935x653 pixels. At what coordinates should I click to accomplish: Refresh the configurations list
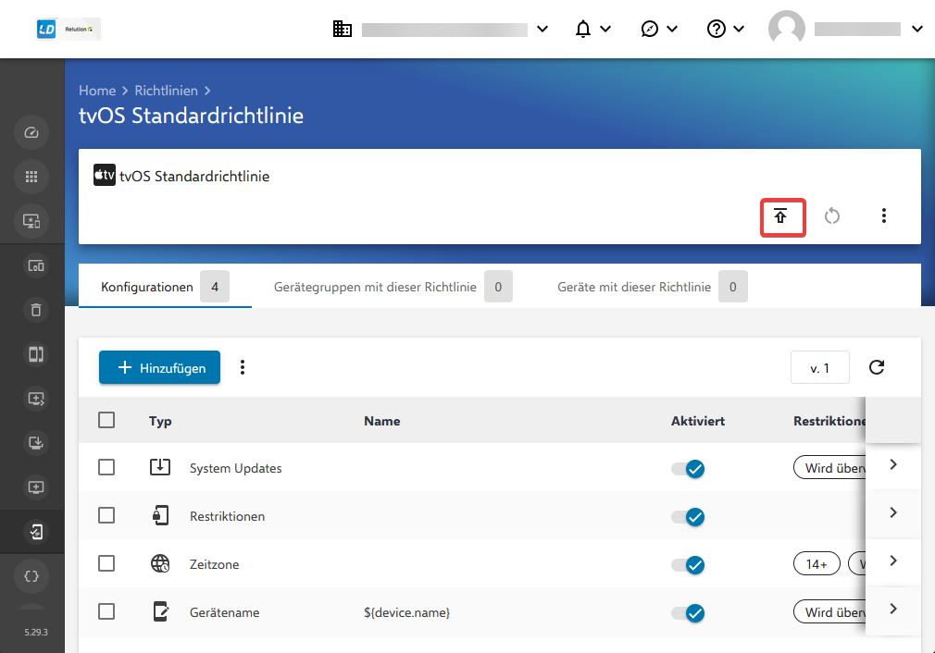click(x=877, y=367)
